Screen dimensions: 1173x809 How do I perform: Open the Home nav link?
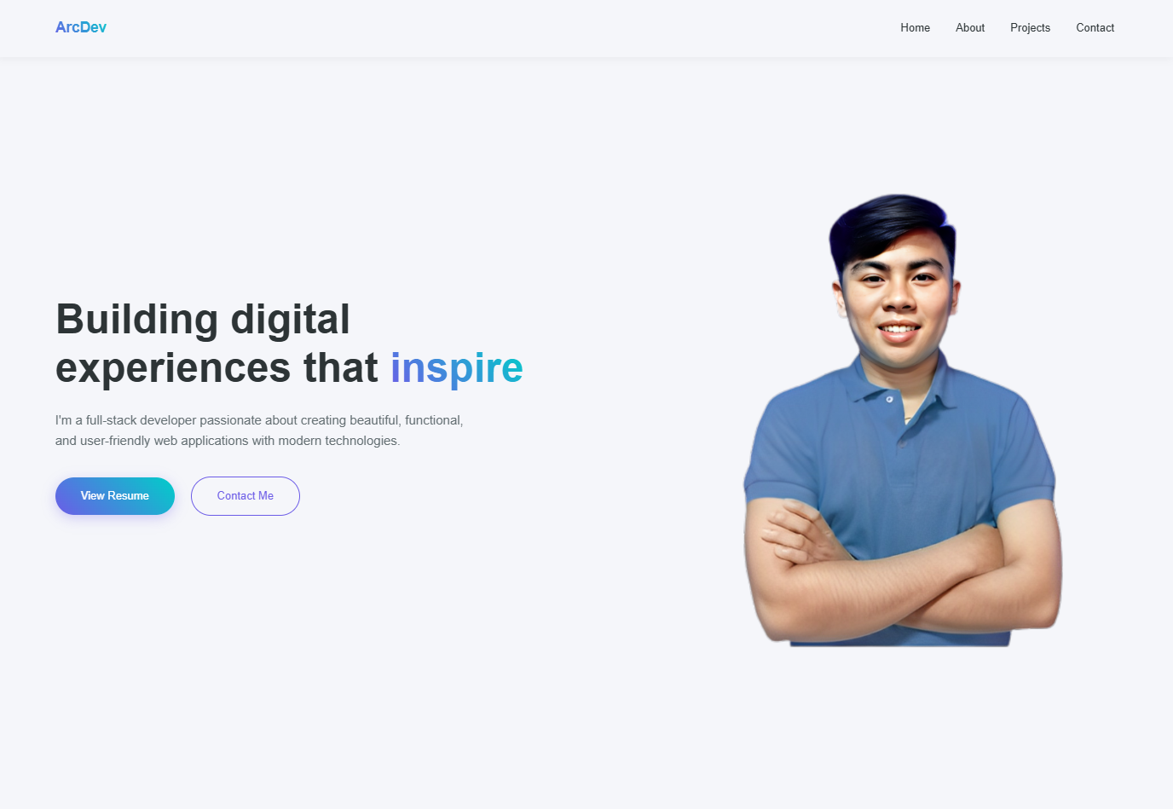click(x=915, y=28)
